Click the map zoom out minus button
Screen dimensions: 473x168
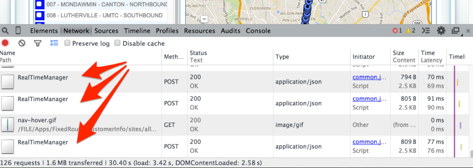point(204,19)
